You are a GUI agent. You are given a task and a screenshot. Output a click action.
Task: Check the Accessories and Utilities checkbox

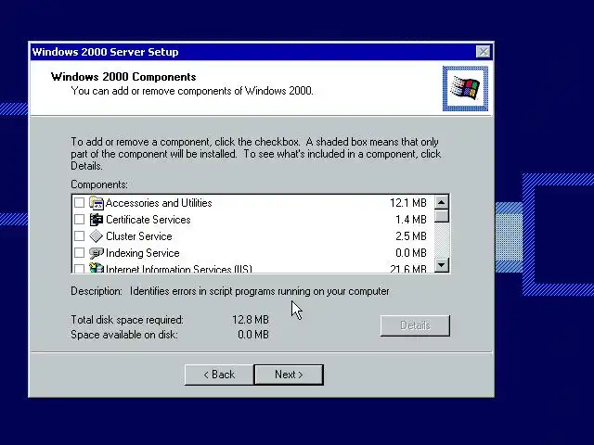79,203
